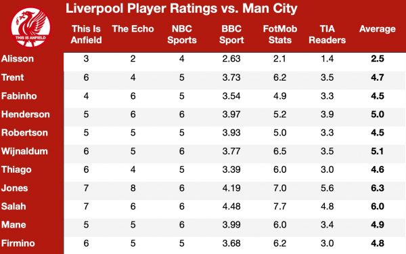Click Jones' Echo rating of 8

point(133,188)
